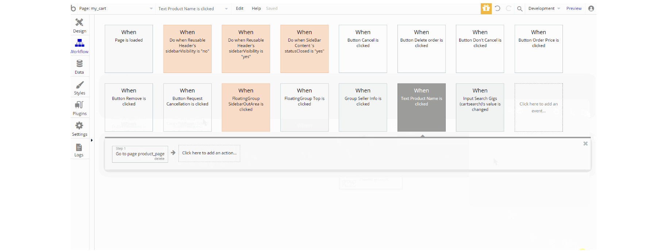Open the user account avatar icon
The height and width of the screenshot is (251, 668).
point(591,8)
